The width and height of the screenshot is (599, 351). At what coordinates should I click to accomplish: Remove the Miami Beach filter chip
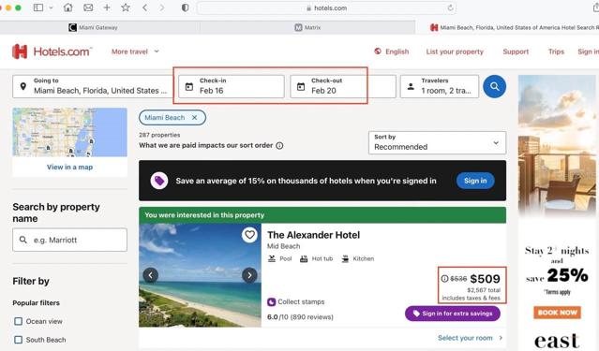coord(194,118)
